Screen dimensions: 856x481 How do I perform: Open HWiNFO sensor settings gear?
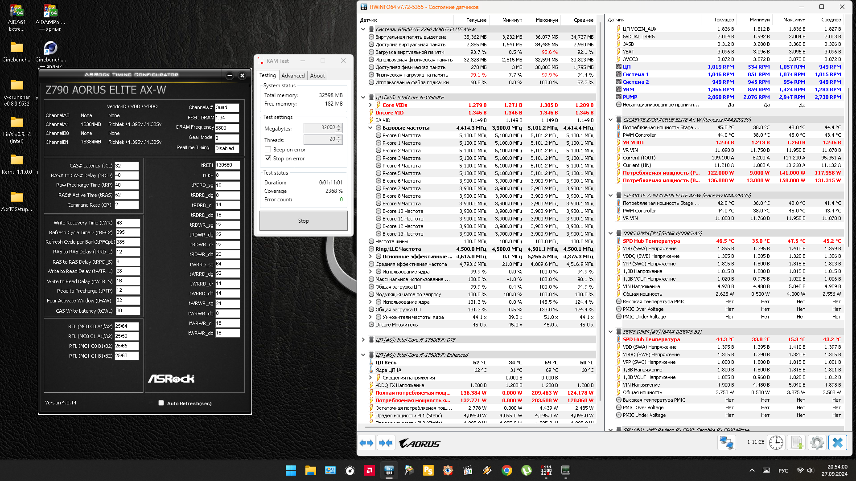817,443
